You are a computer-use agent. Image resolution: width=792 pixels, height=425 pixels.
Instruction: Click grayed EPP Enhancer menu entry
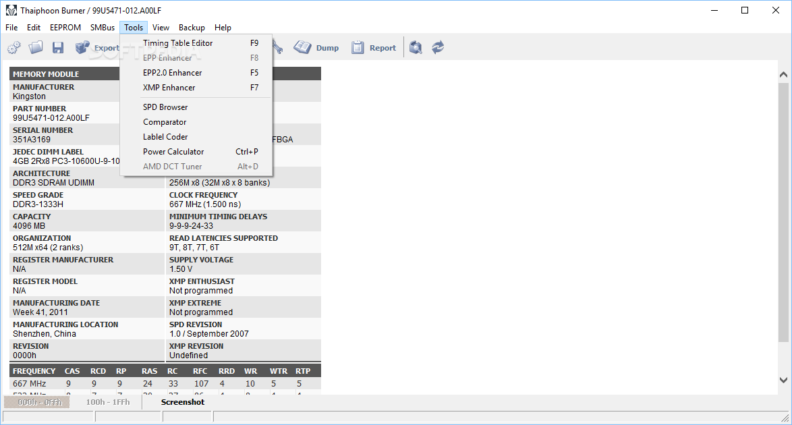pos(196,57)
